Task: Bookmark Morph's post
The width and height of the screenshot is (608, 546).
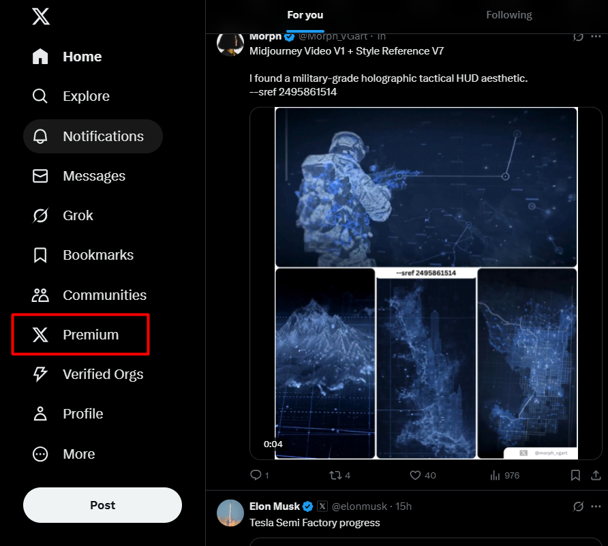Action: pos(575,474)
